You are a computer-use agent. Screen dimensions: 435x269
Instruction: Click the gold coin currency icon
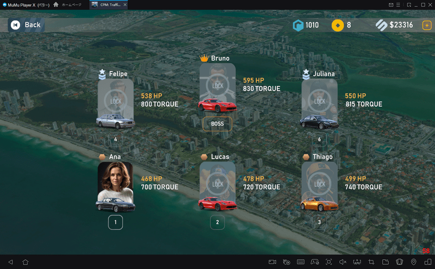point(337,25)
